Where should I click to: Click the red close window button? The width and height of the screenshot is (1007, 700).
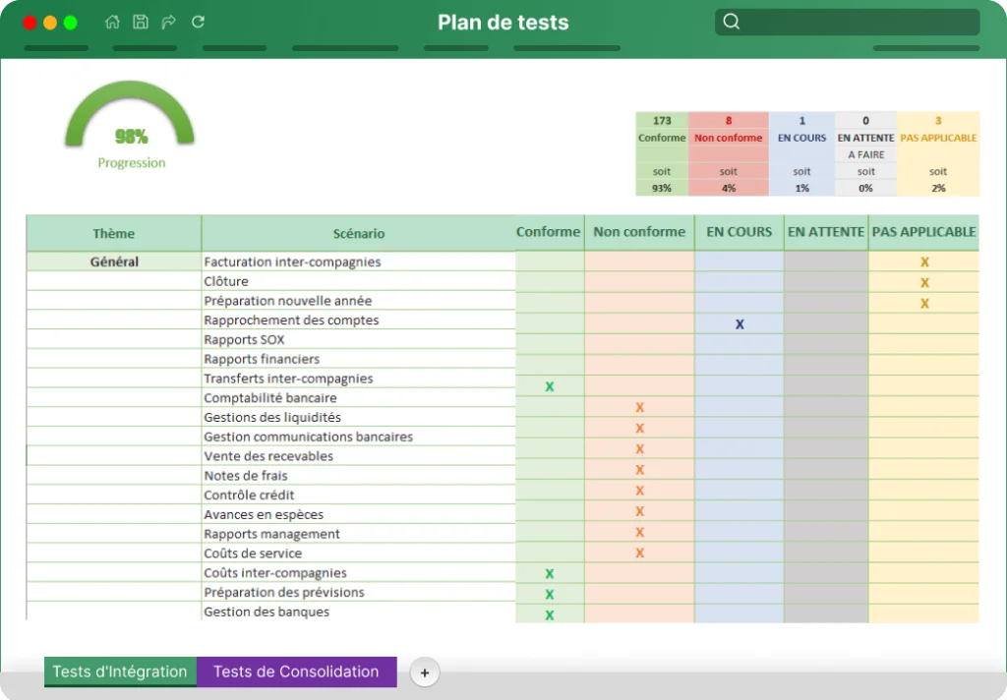(30, 24)
